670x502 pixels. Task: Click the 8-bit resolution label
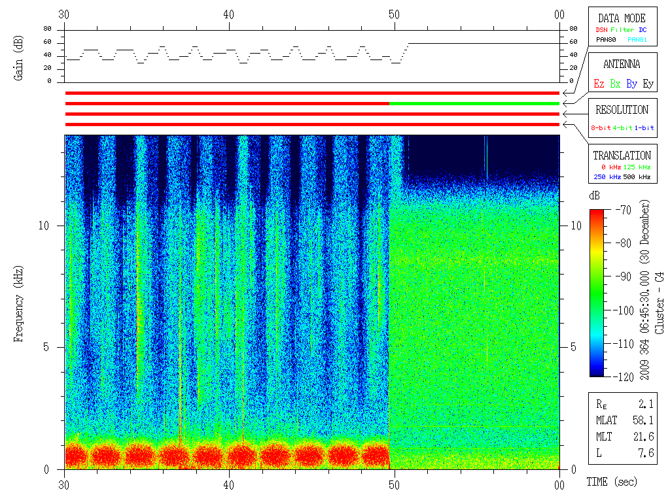pos(601,127)
